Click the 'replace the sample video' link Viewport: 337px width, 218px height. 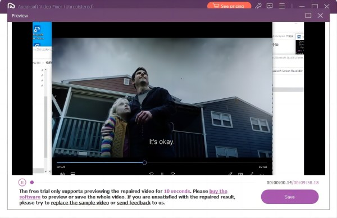point(80,203)
